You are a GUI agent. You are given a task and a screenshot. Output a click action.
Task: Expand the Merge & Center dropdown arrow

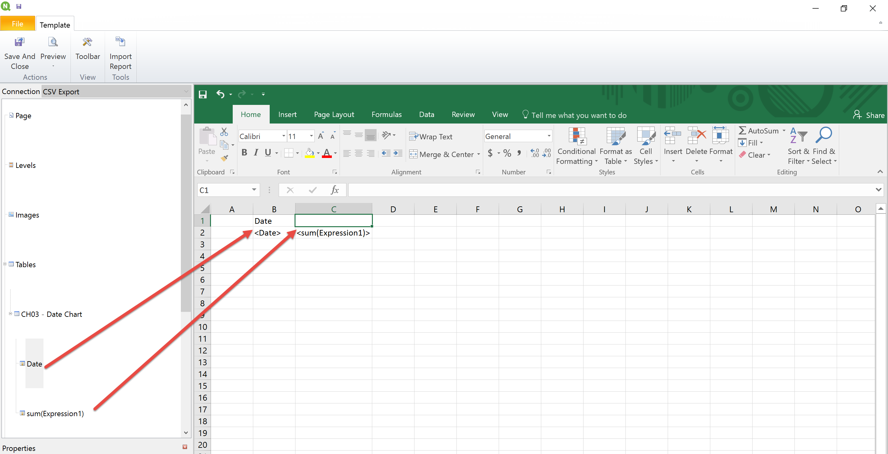[x=478, y=154]
